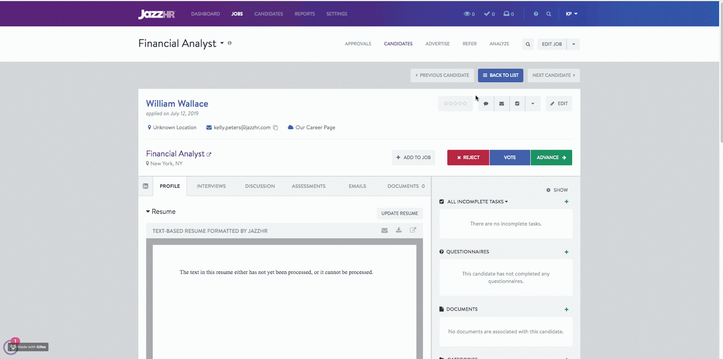The height and width of the screenshot is (359, 723).
Task: Email the resume using the envelope icon
Action: tap(385, 230)
